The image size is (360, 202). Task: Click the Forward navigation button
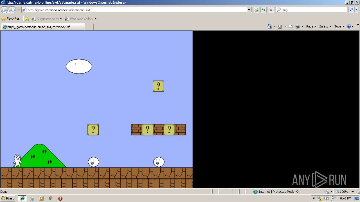point(12,10)
